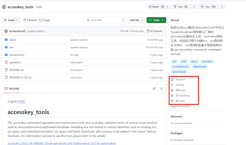
Task: Select the aws topic tag
Action: 174,61
